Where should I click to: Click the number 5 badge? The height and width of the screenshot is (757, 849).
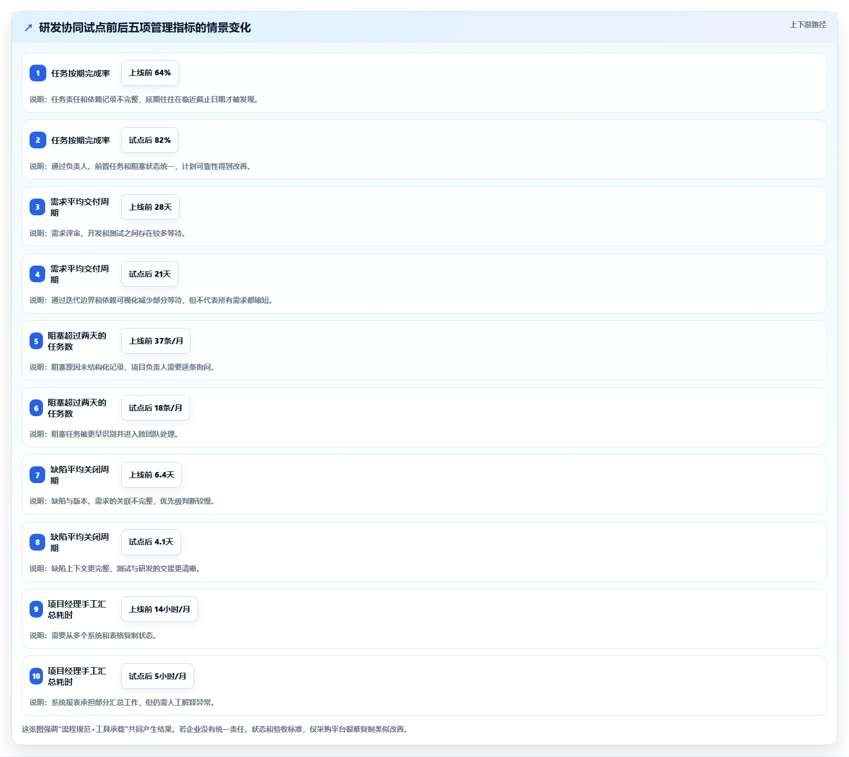point(36,341)
